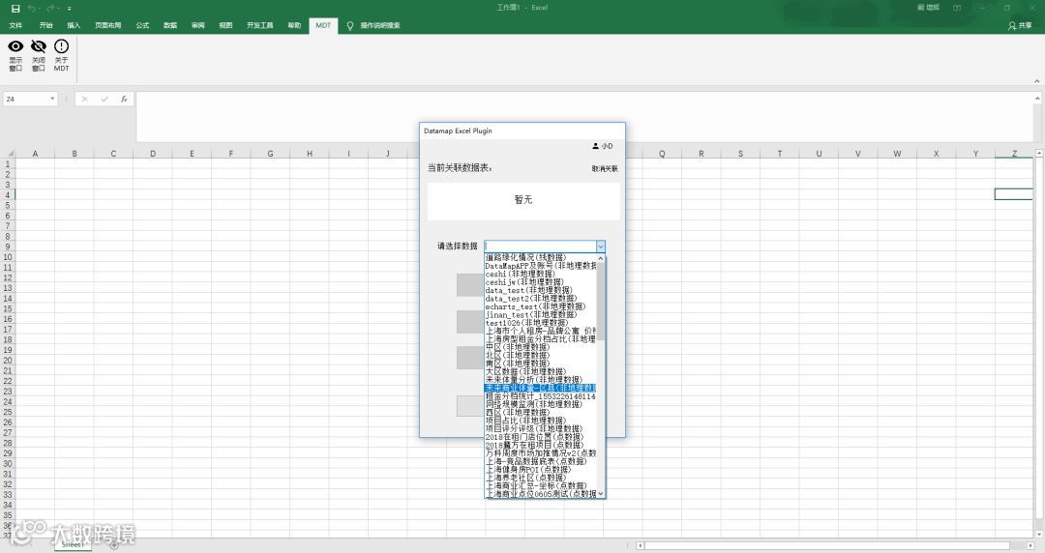Select 上海市个人租房-品牌公寓 entry
Viewport: 1045px width, 553px height.
click(x=541, y=332)
